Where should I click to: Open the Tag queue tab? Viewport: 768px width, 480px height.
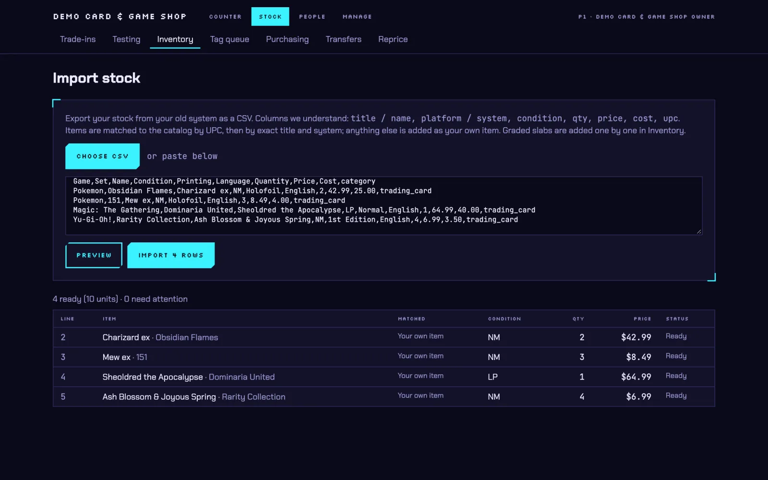(x=229, y=39)
